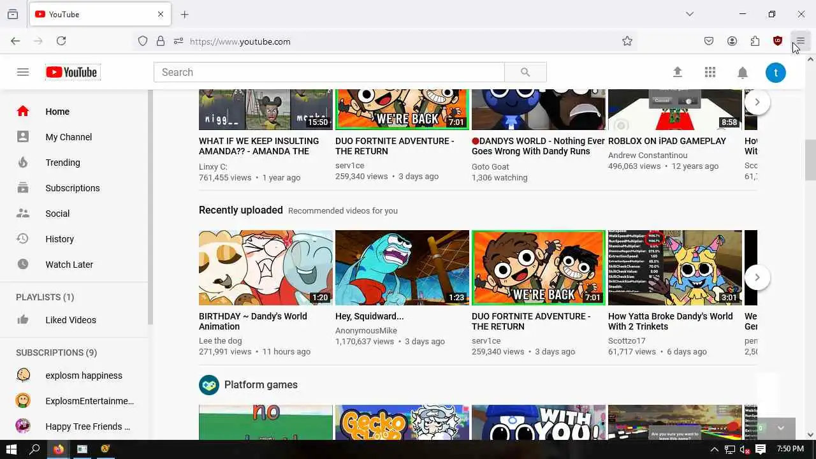The height and width of the screenshot is (459, 816).
Task: Click the page vertical scrollbar thumb
Action: pyautogui.click(x=811, y=159)
